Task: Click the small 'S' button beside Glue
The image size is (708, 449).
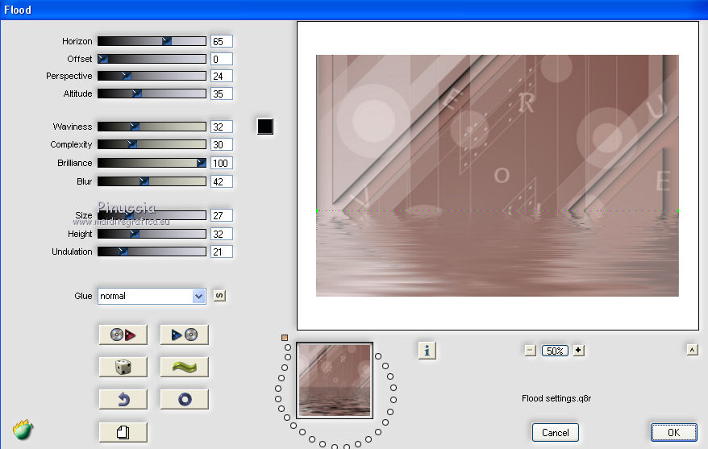Action: (x=219, y=296)
